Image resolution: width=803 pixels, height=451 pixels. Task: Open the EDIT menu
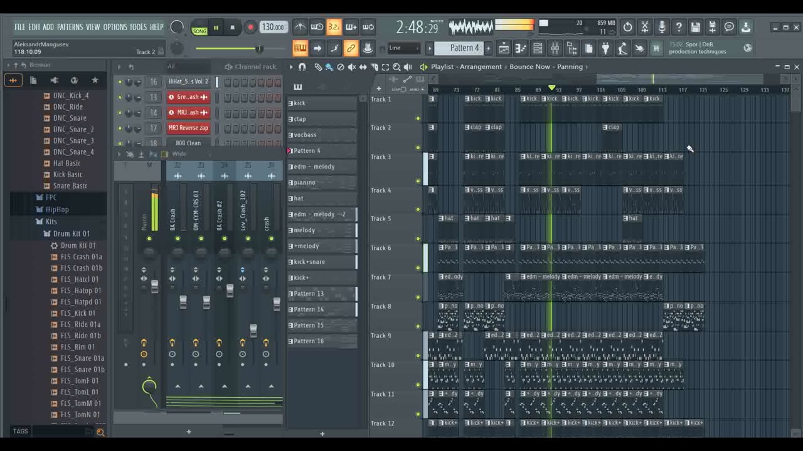[x=34, y=27]
